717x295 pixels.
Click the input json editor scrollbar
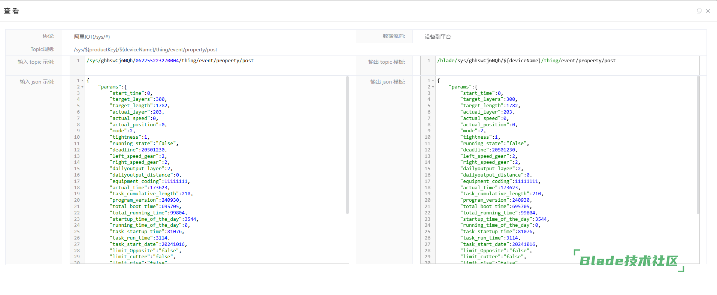click(347, 145)
